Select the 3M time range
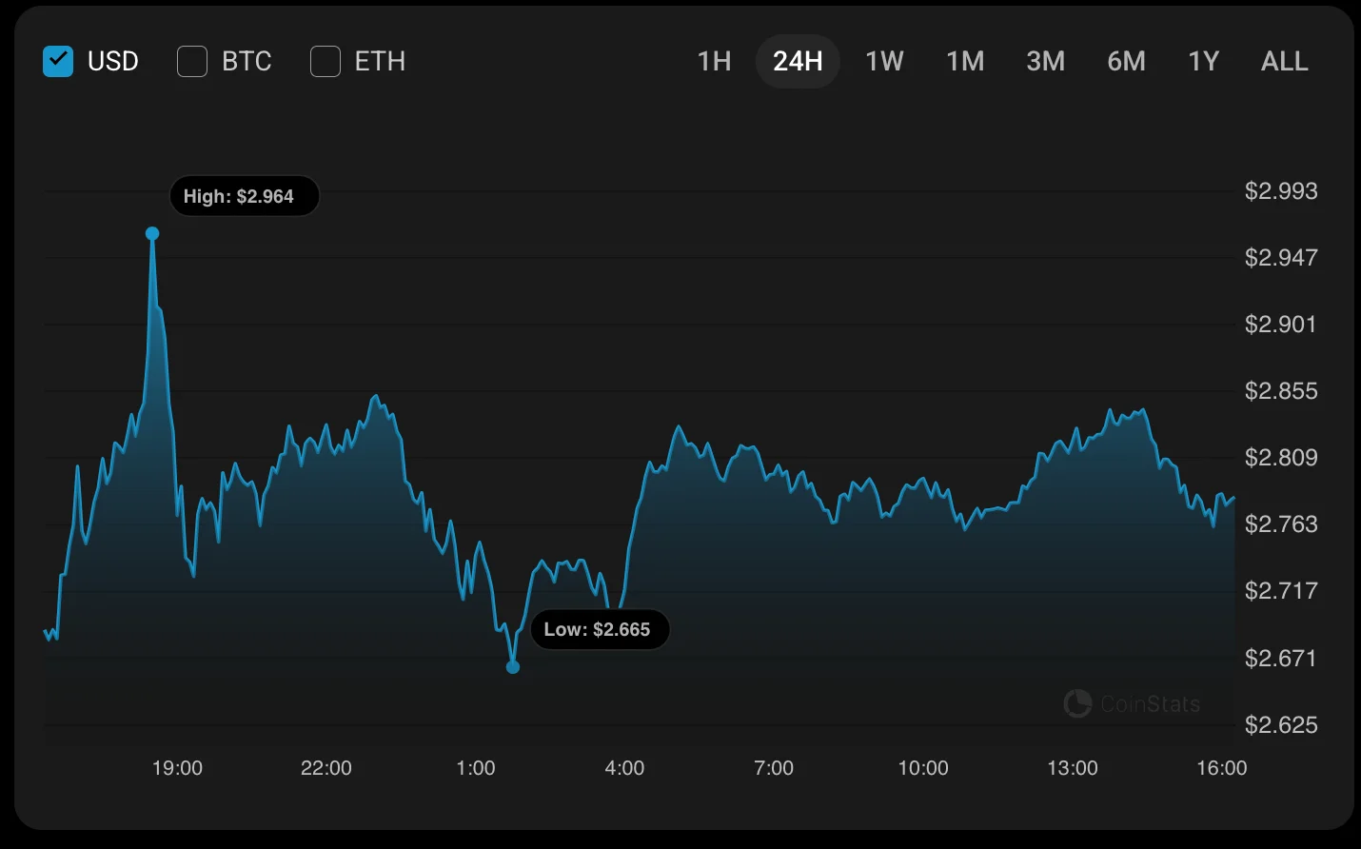Image resolution: width=1361 pixels, height=849 pixels. click(x=1045, y=62)
